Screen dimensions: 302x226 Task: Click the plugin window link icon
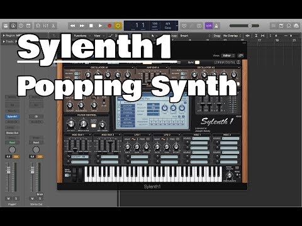tap(240, 55)
